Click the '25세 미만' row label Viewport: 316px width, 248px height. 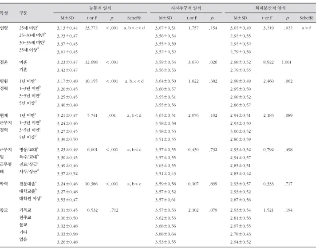[x=29, y=28]
